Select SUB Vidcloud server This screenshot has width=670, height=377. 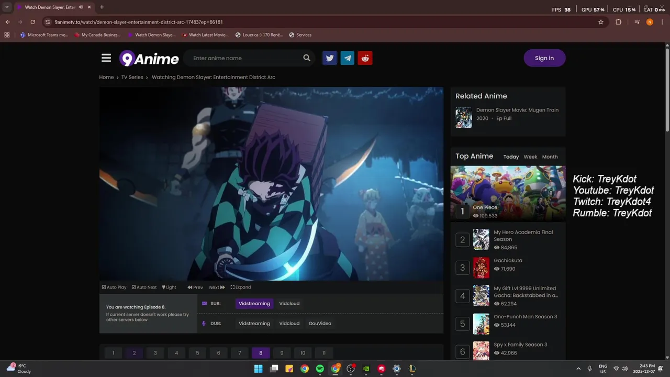click(x=289, y=304)
